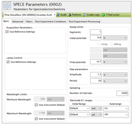
Task: Switch to the Advanced tab
Action: (x=18, y=21)
